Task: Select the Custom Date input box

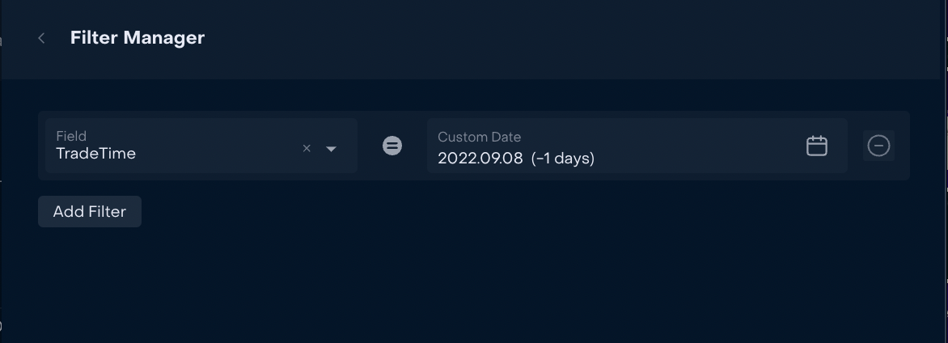Action: (x=637, y=146)
